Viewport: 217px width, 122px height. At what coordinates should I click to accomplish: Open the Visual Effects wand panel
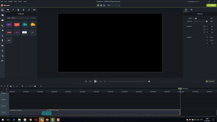coord(2,51)
